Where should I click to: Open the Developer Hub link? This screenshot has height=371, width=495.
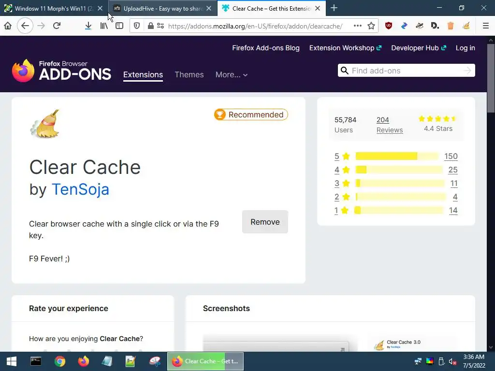[x=419, y=48]
